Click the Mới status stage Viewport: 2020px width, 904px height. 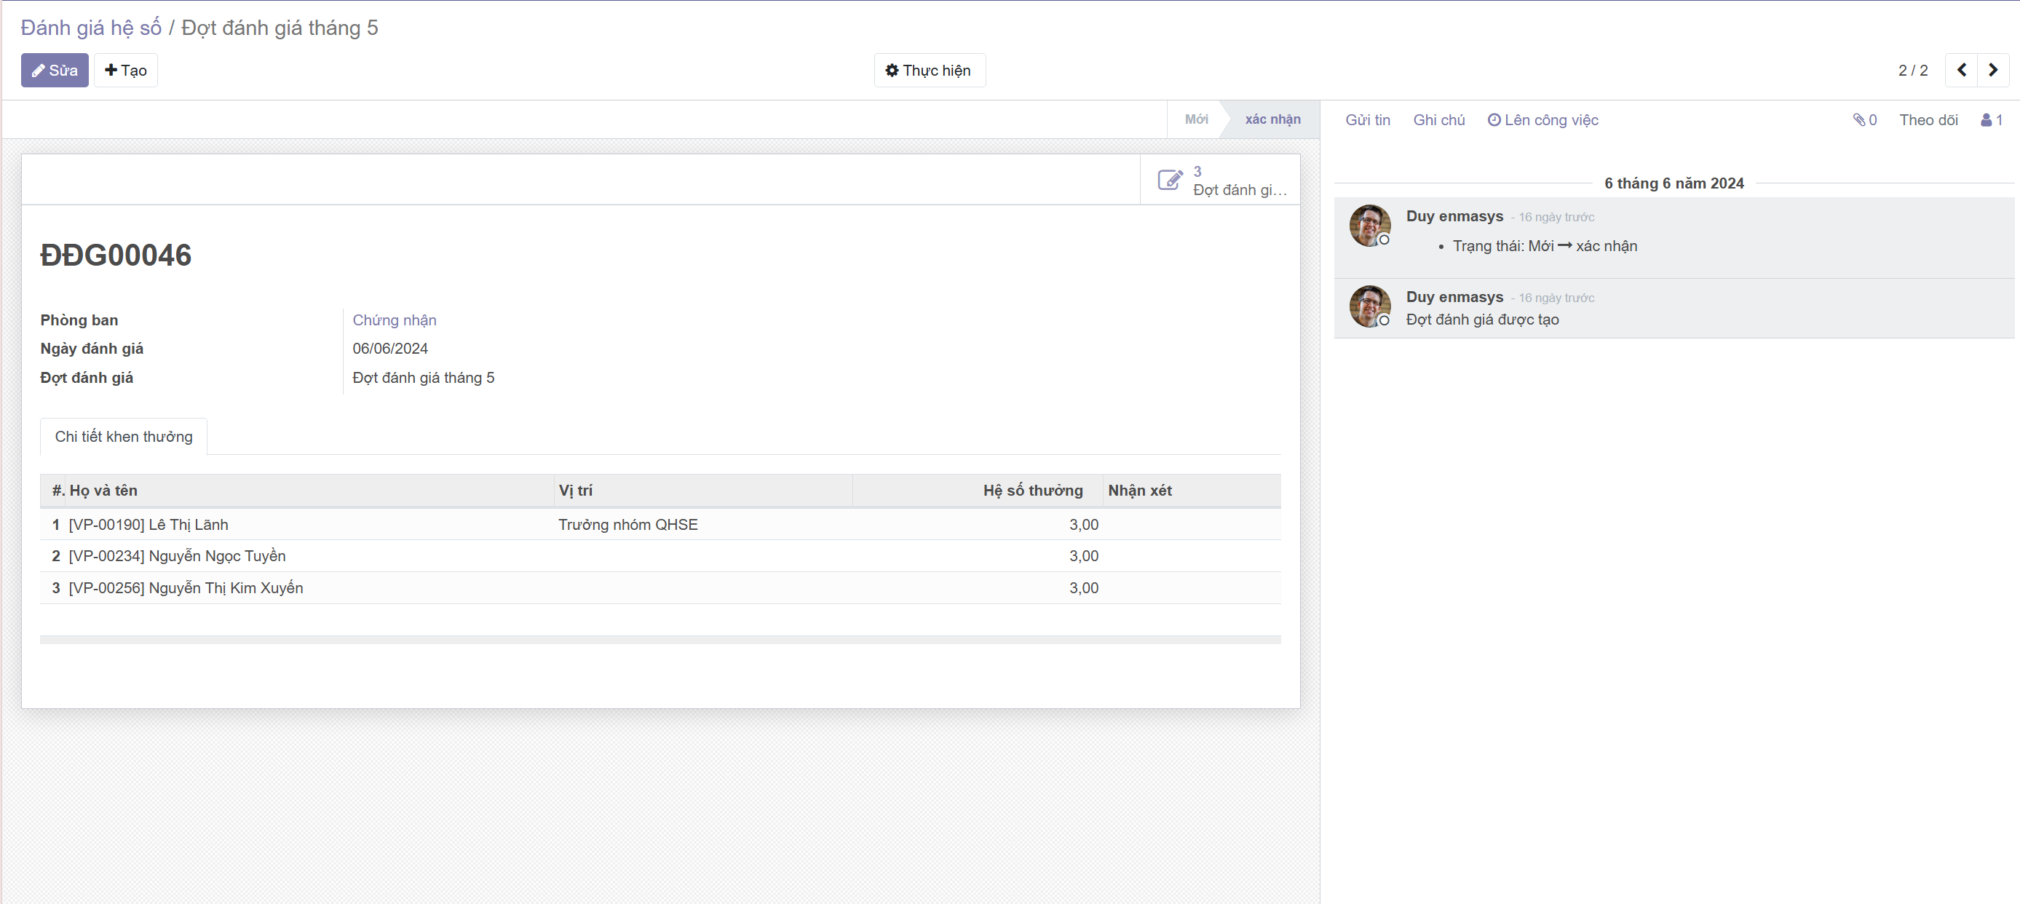coord(1196,119)
